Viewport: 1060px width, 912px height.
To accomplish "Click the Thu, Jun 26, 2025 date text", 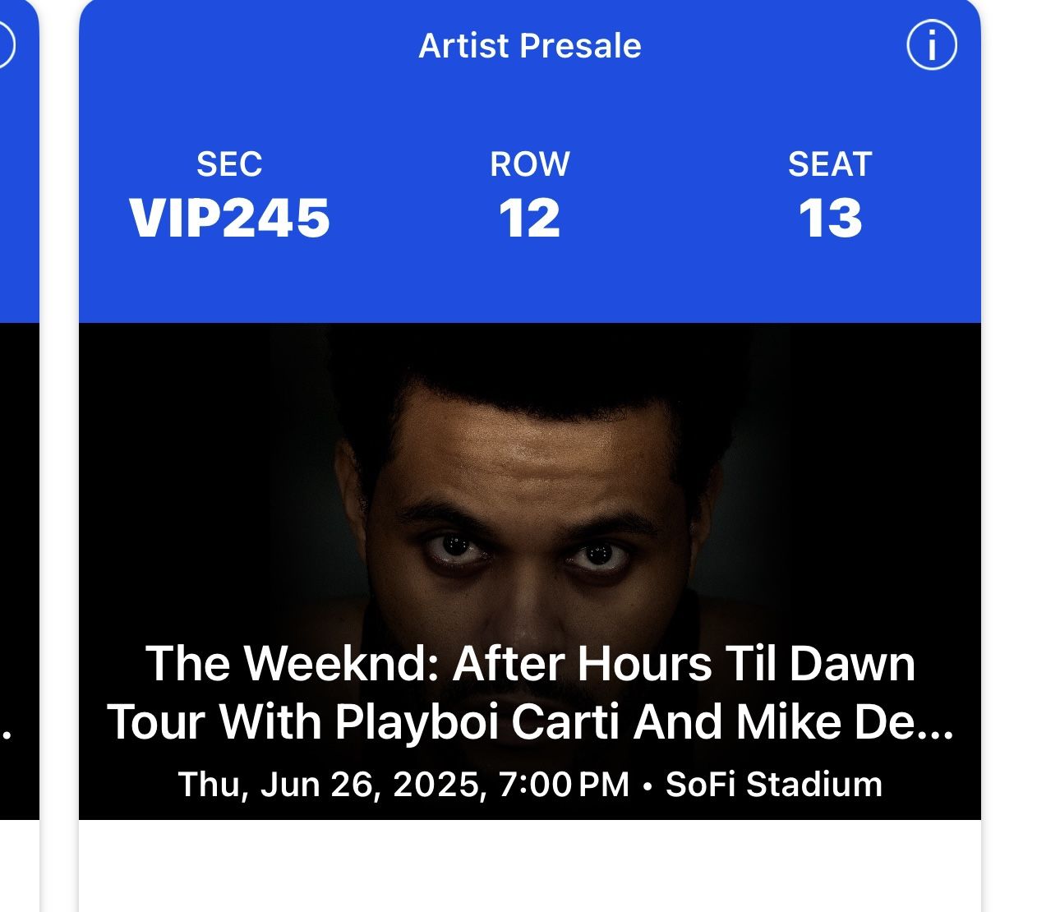I will pos(329,784).
